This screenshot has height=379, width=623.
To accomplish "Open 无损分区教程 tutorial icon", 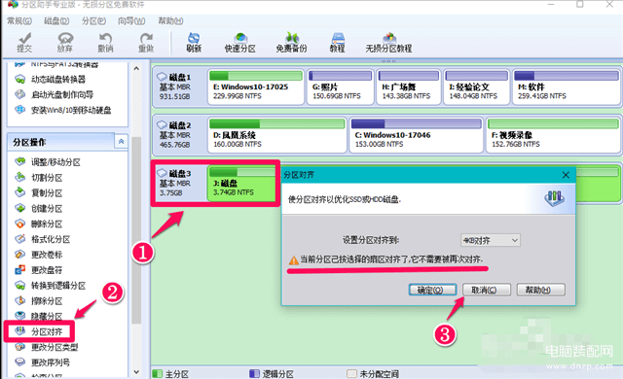I will pos(388,43).
